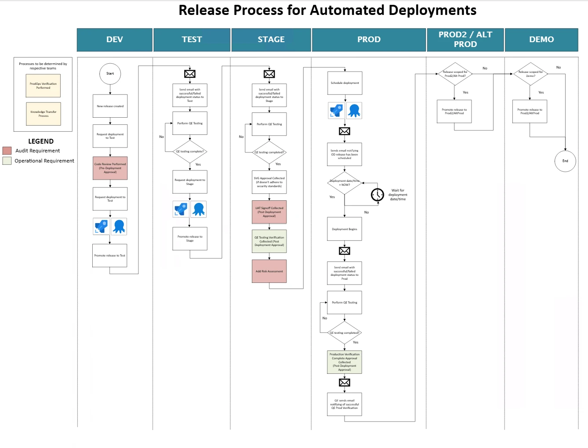Click Knowledge Transfer Process legend box

[44, 114]
